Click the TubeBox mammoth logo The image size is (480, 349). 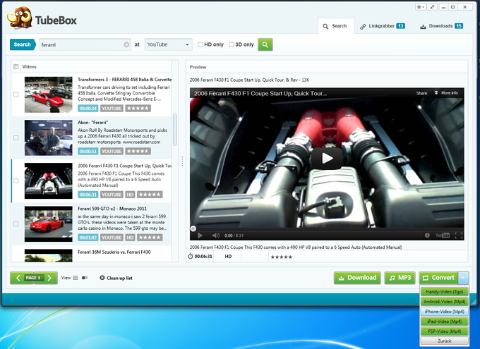tap(20, 18)
